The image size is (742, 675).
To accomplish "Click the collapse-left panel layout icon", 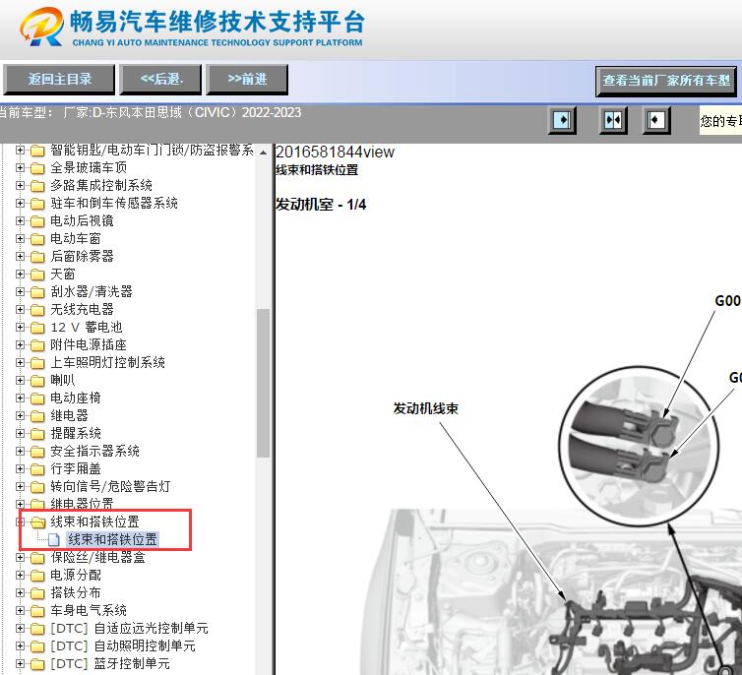I will click(x=656, y=120).
